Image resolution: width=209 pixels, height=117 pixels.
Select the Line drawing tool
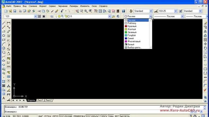click(4, 23)
